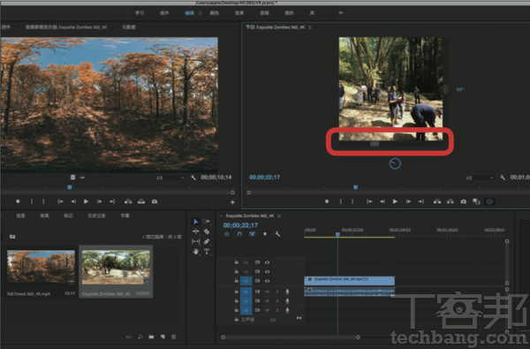Select the Pen tool
The image size is (530, 349).
click(x=207, y=241)
